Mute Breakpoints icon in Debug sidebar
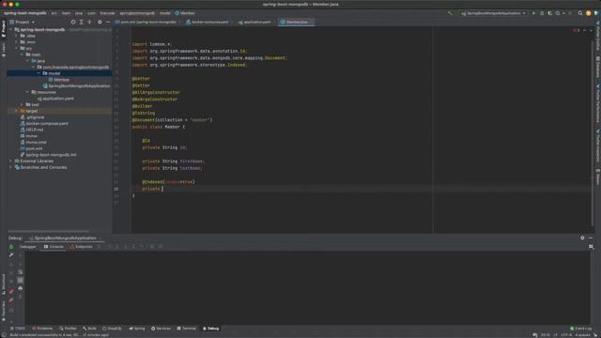Viewport: 601px width, 338px height. (11, 300)
